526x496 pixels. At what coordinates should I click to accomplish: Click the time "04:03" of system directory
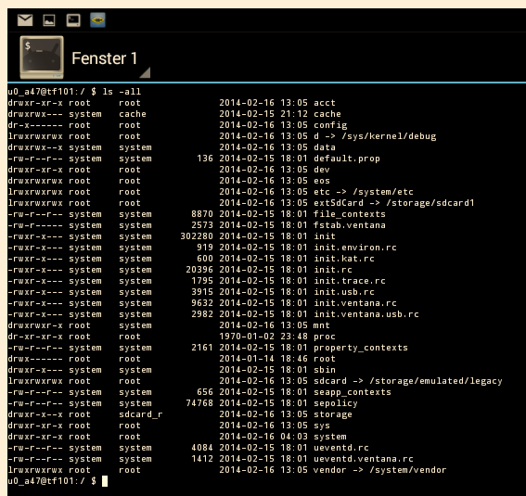(294, 437)
